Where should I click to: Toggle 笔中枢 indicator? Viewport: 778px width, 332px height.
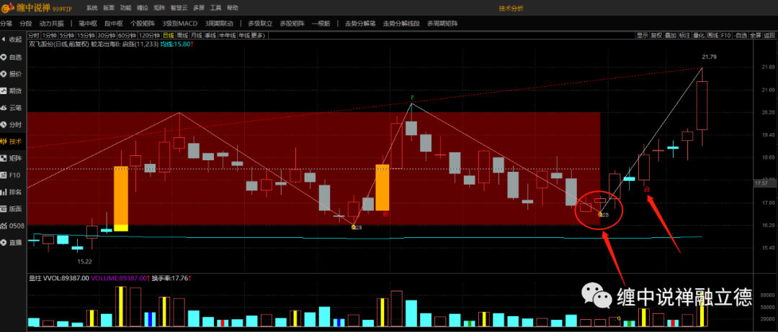tap(88, 24)
